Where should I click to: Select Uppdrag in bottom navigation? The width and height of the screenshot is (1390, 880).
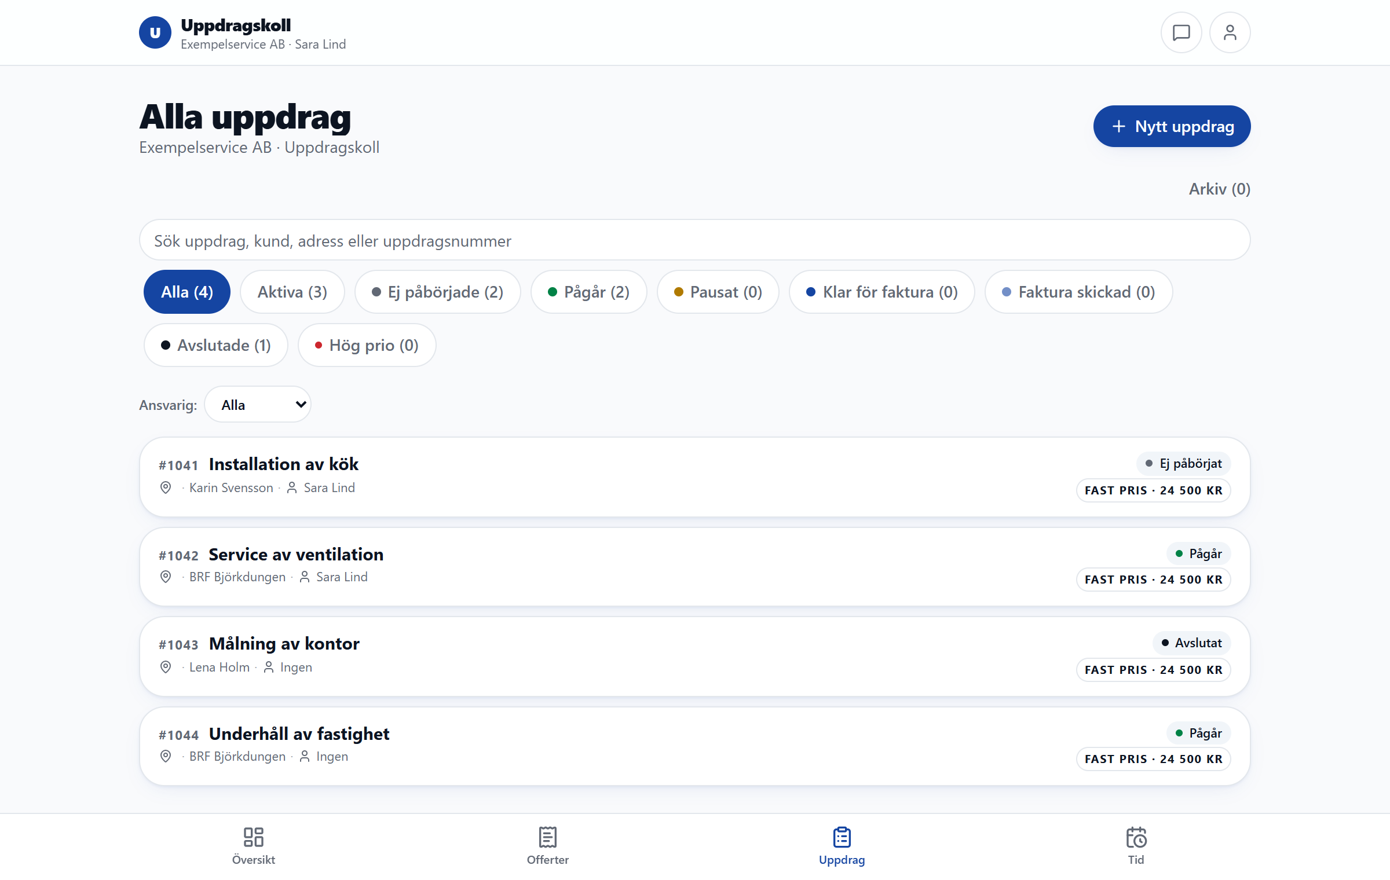842,846
